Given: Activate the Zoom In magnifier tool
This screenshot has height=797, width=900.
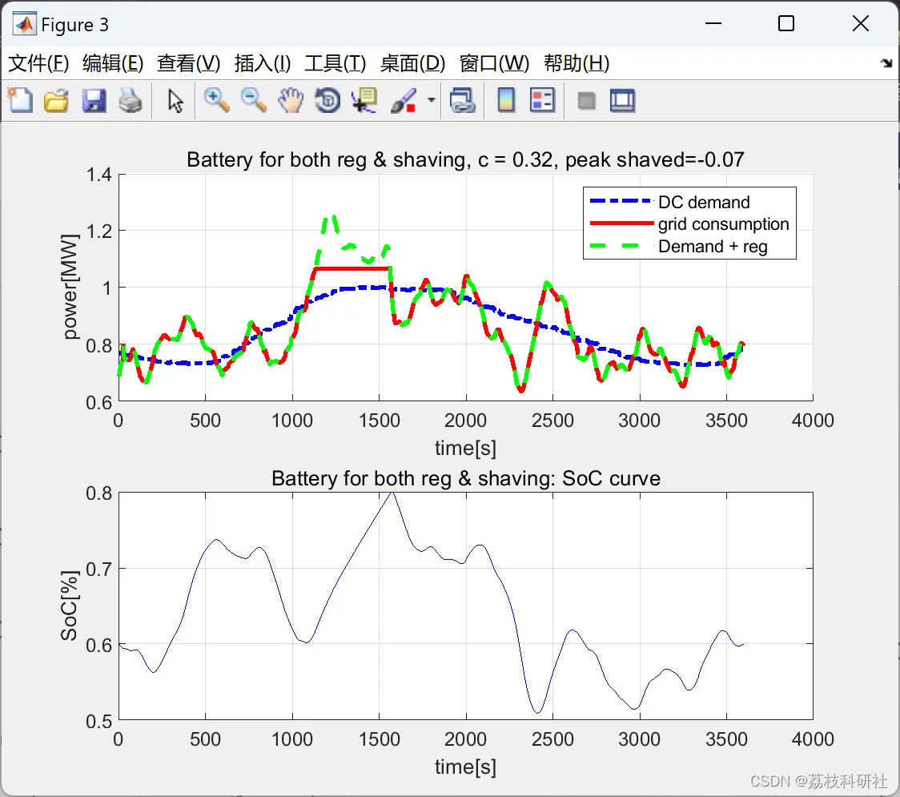Looking at the screenshot, I should pos(216,100).
